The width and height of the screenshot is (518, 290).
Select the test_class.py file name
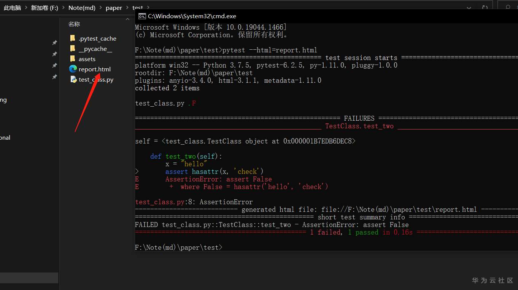96,80
